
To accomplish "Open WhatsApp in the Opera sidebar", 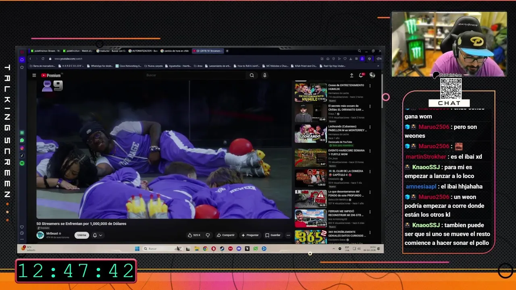I will [x=22, y=141].
